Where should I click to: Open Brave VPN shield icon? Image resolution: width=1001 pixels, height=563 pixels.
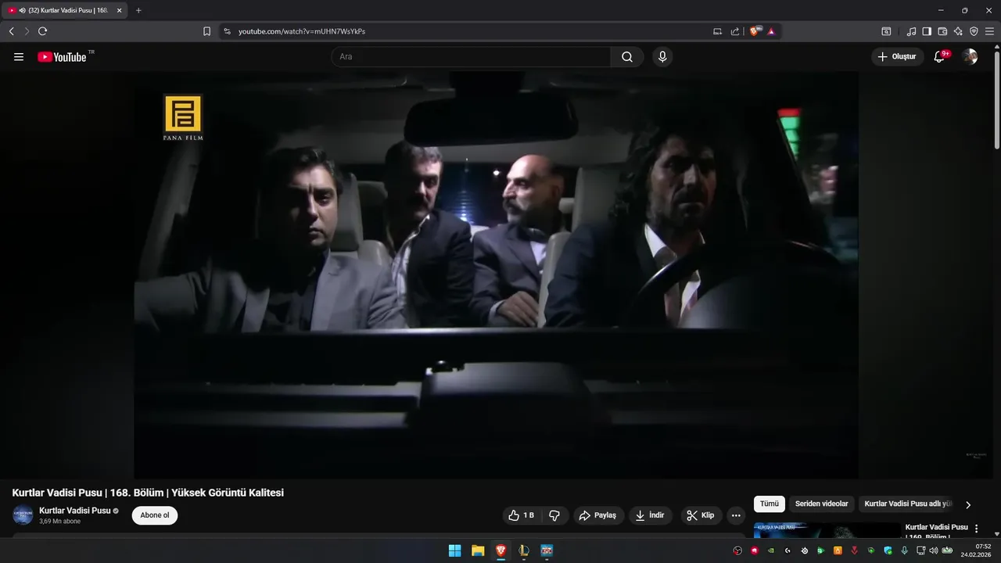click(x=974, y=31)
